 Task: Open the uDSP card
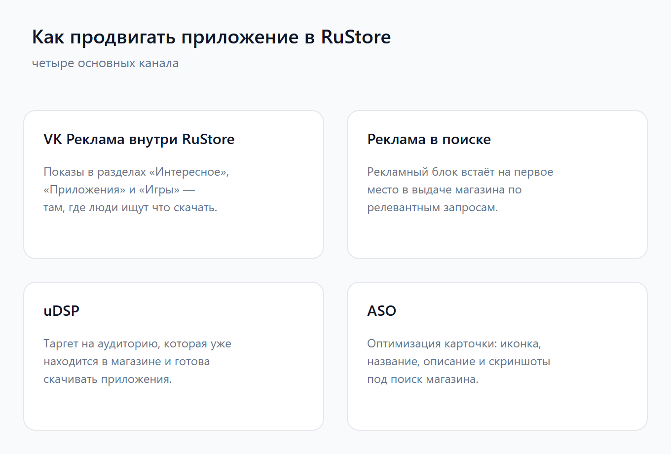pos(174,356)
